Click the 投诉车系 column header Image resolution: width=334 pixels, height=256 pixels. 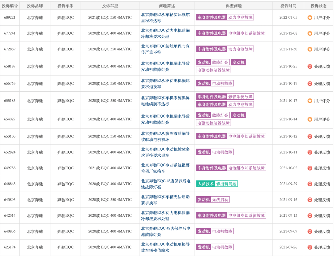65,6
